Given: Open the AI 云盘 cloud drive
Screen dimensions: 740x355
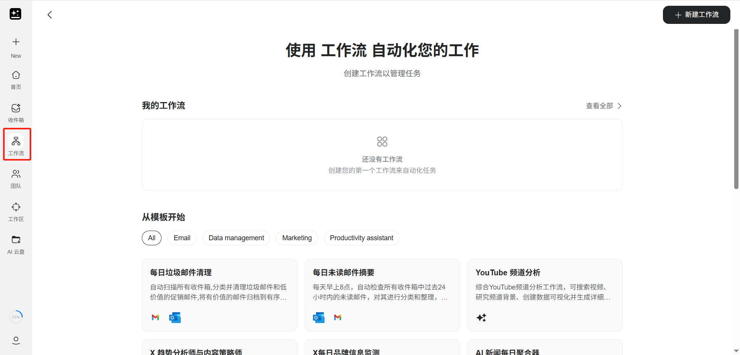Looking at the screenshot, I should pyautogui.click(x=16, y=245).
